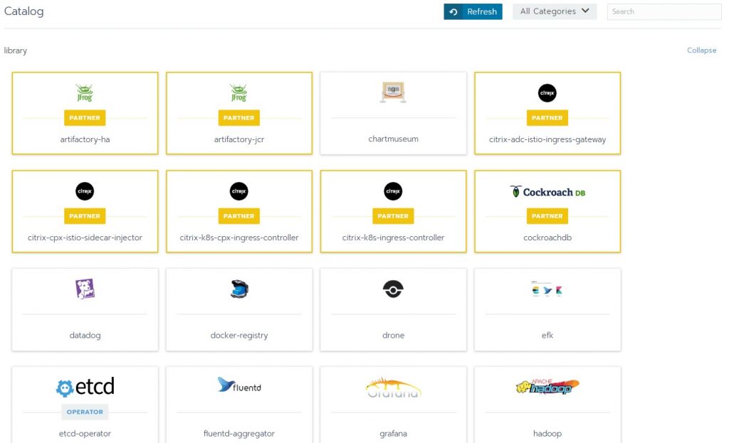The height and width of the screenshot is (443, 729).
Task: Click the datadog dog logo
Action: (85, 289)
